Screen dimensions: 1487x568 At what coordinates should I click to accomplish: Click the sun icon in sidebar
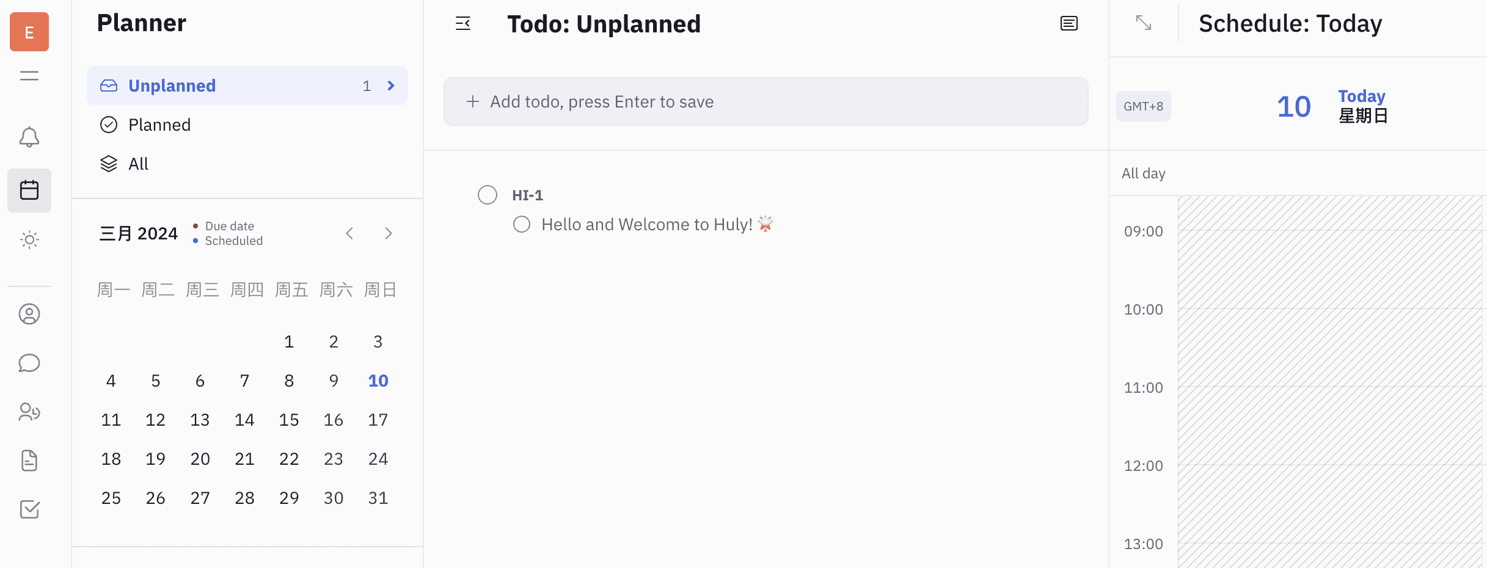click(29, 239)
